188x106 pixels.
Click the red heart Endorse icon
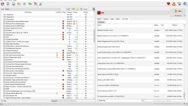pyautogui.click(x=168, y=4)
